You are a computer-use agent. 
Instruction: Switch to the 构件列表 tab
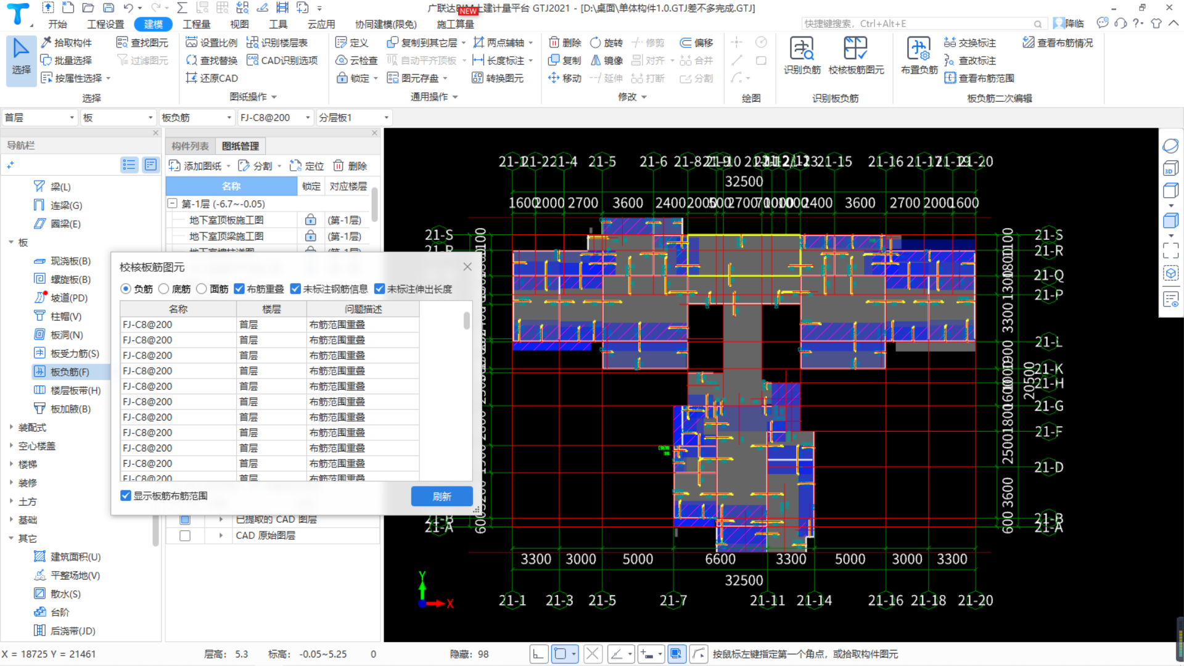click(x=190, y=146)
